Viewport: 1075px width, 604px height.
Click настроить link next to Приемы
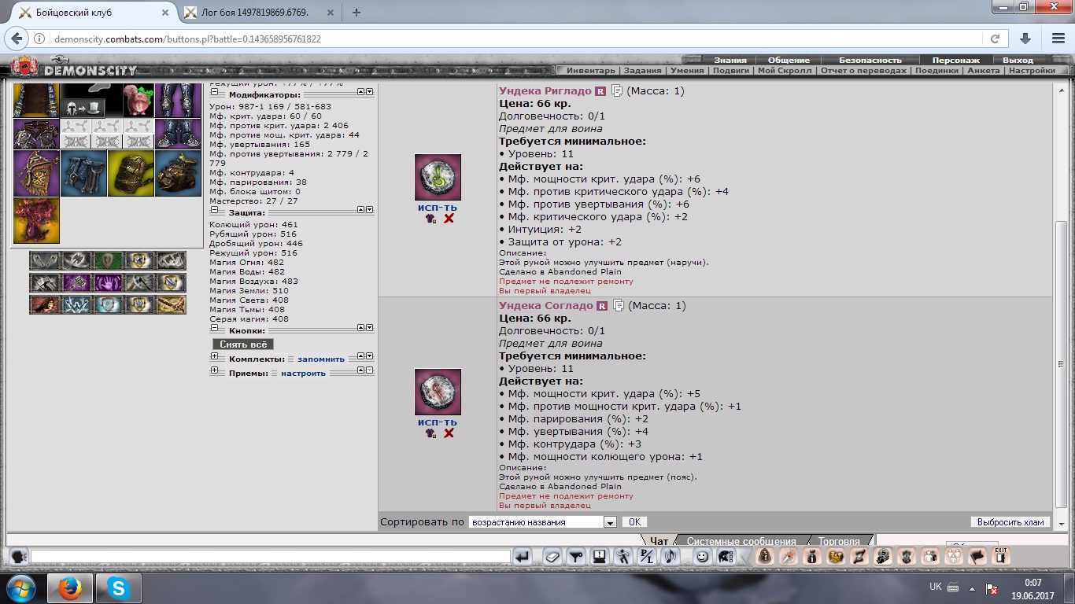303,373
